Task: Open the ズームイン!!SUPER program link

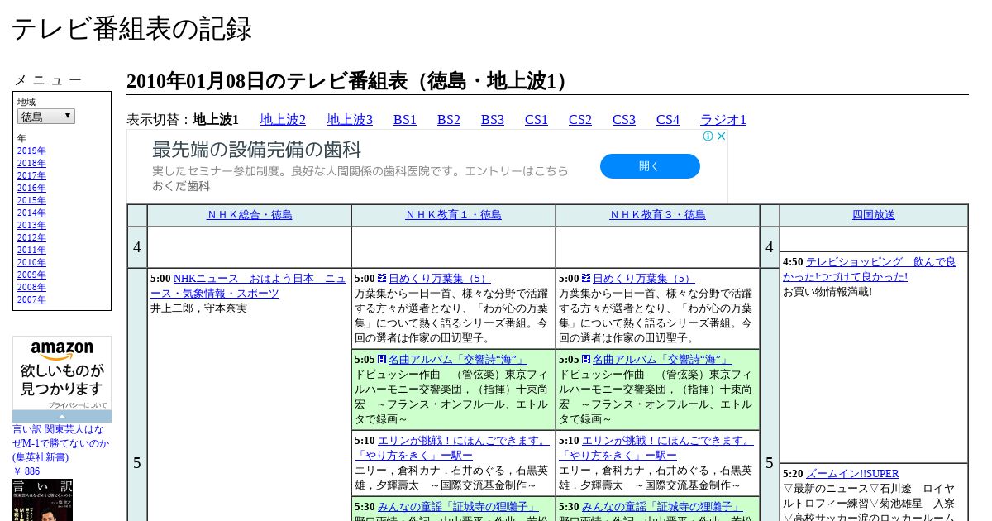Action: coord(852,474)
